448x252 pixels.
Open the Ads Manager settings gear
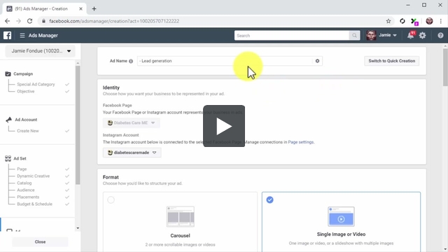(422, 36)
